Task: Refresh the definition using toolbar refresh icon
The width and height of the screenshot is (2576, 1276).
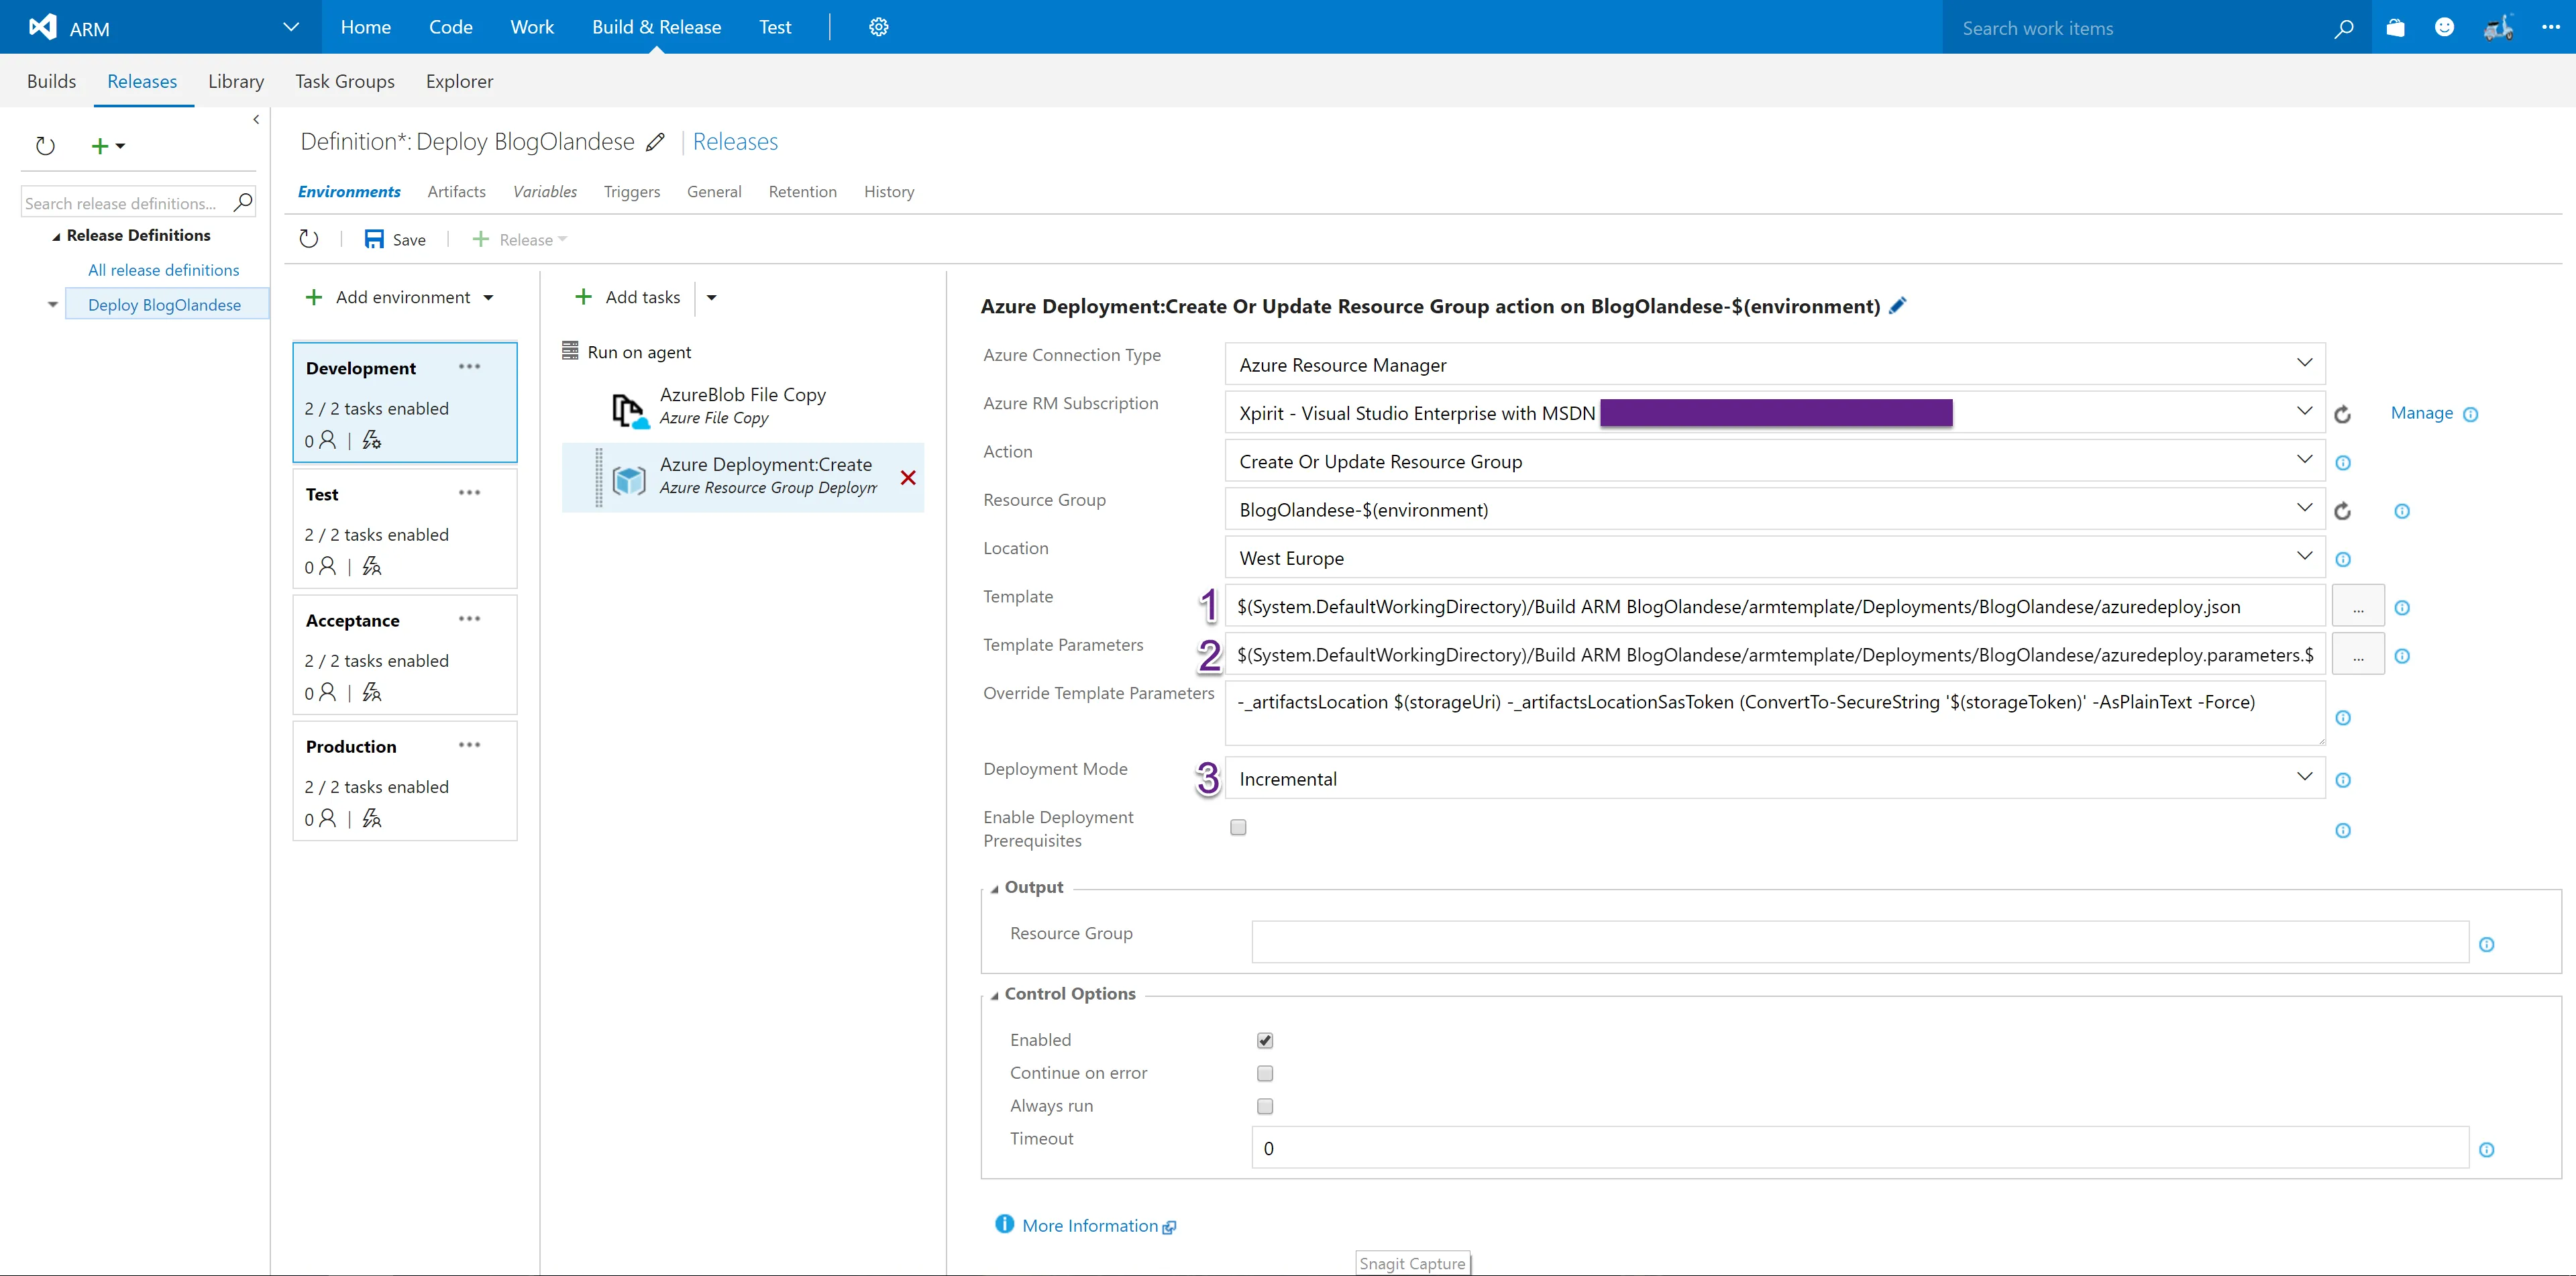Action: pos(309,239)
